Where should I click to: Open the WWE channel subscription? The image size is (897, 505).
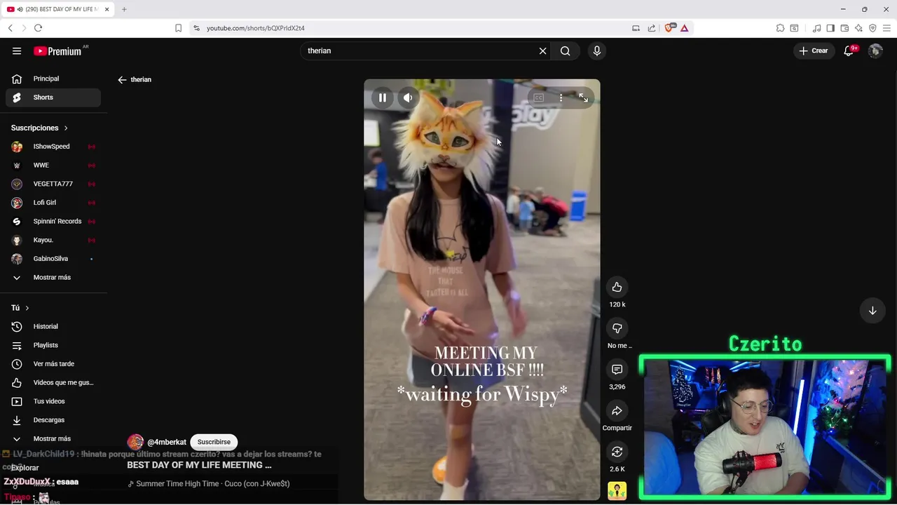53,166
